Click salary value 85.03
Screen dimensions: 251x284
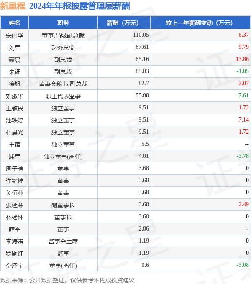tap(142, 71)
